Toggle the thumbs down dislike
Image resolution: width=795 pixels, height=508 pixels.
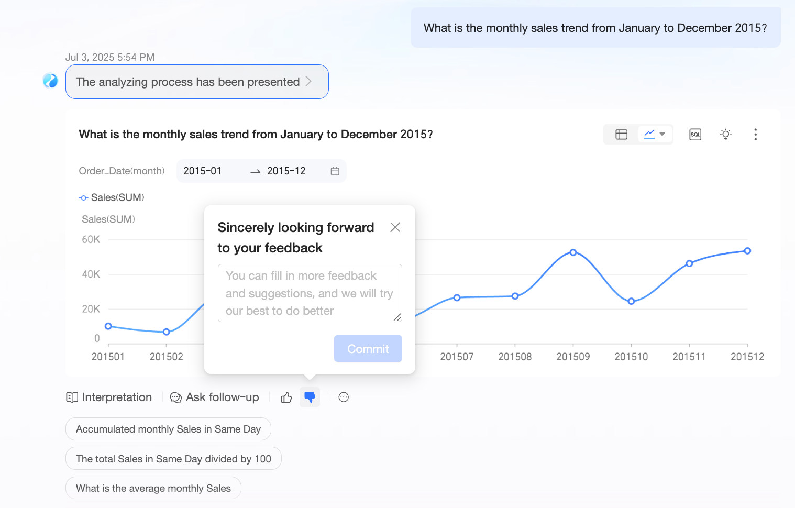(310, 397)
